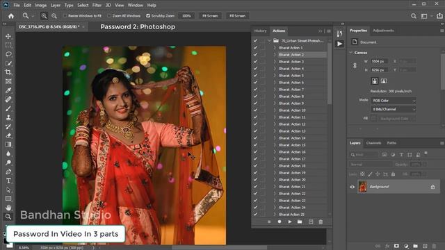This screenshot has width=445, height=250.
Task: Switch to the History tab
Action: pos(260,31)
